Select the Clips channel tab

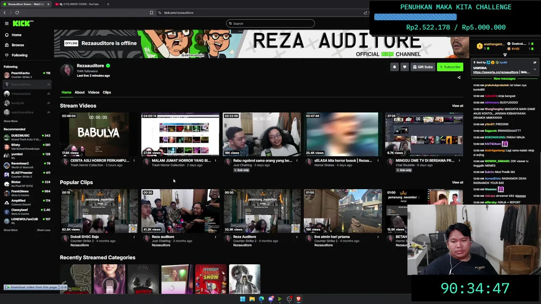point(107,92)
